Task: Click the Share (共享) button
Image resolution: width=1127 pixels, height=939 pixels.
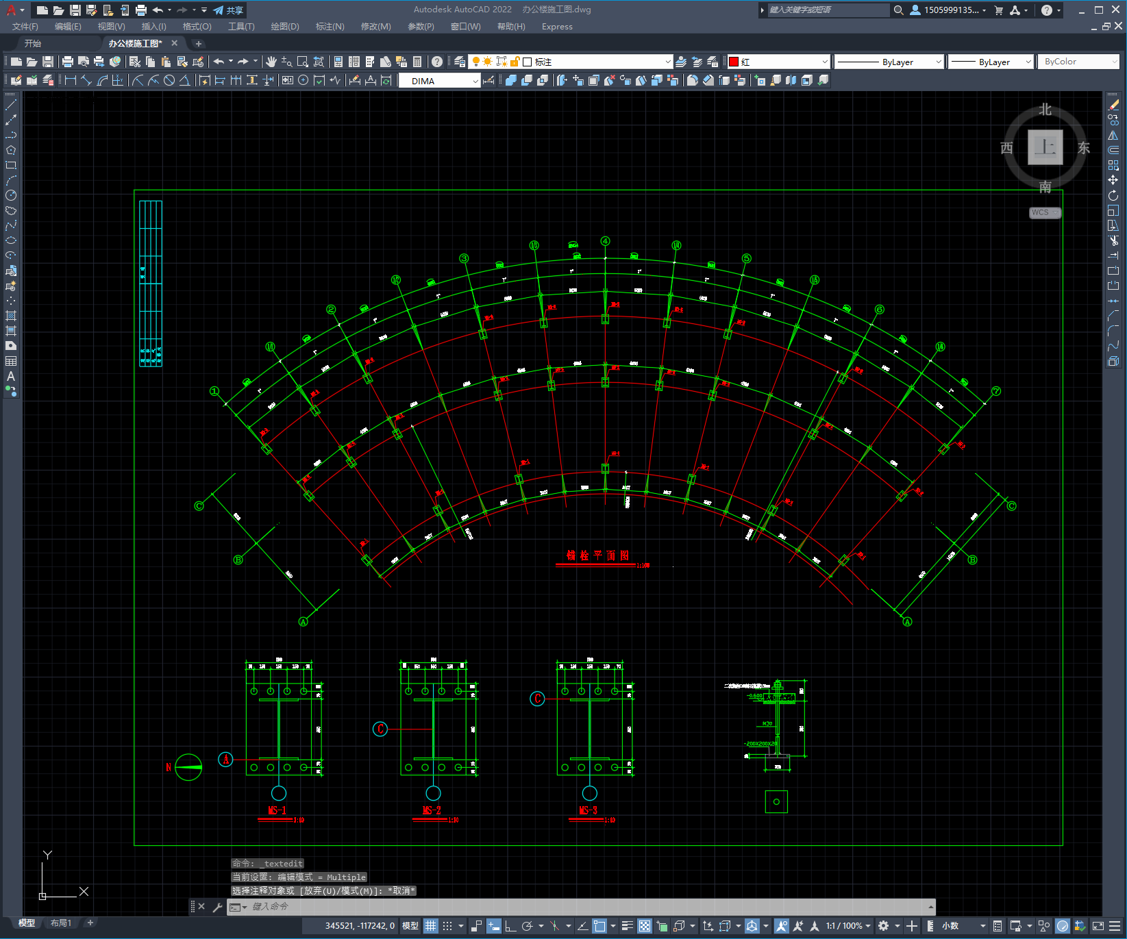Action: pos(228,10)
